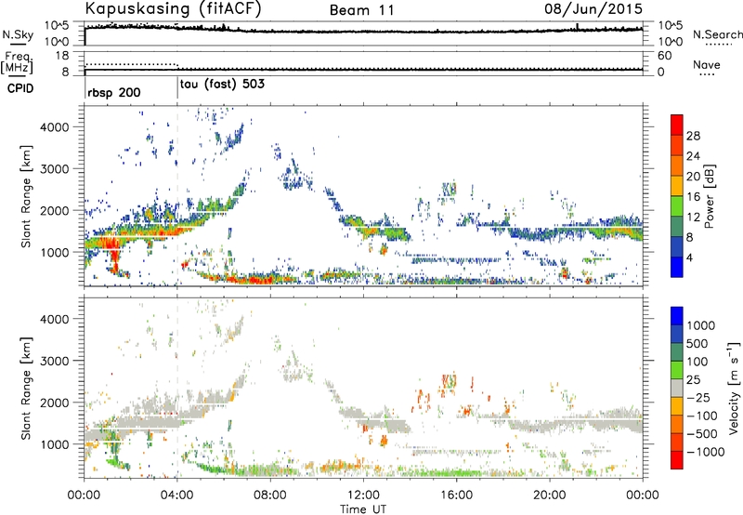
Task: Click the 'Time UT' axis label
Action: (363, 509)
